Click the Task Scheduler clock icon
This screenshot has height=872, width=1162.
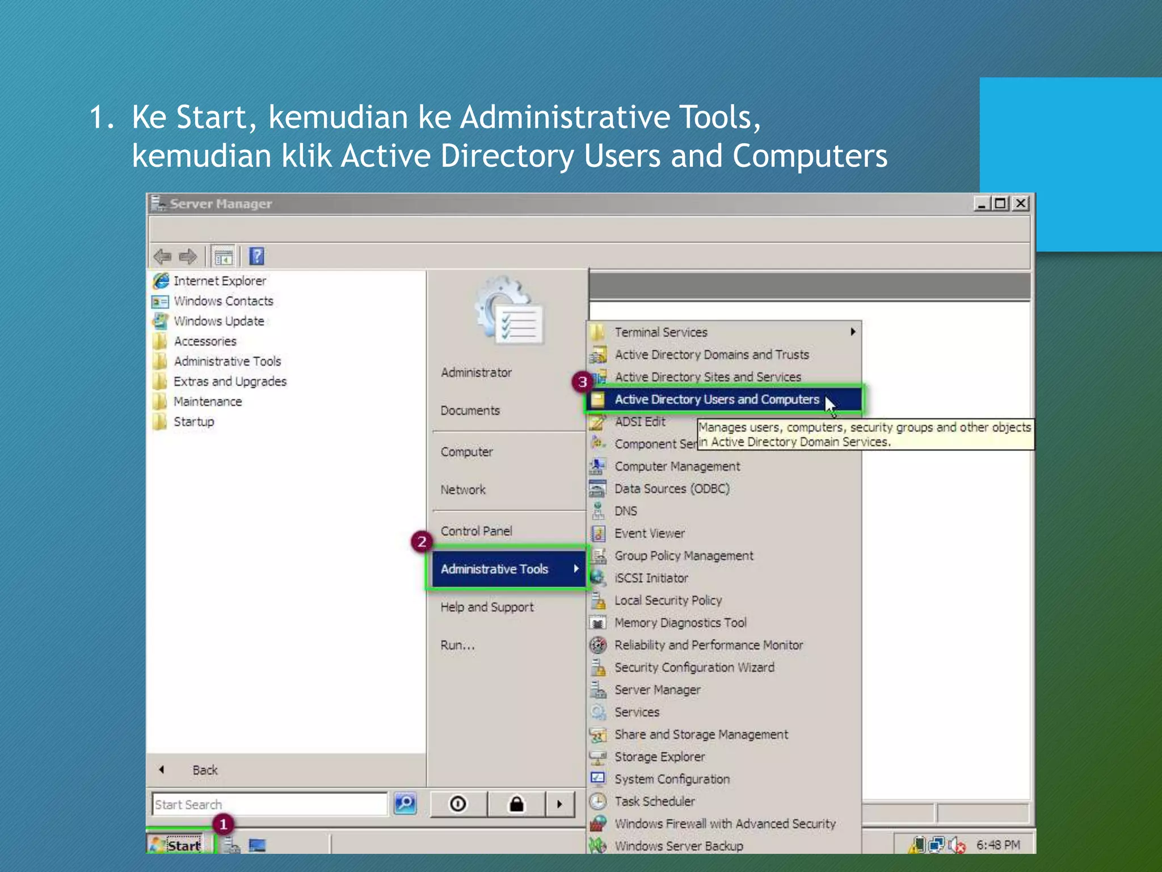(x=598, y=802)
